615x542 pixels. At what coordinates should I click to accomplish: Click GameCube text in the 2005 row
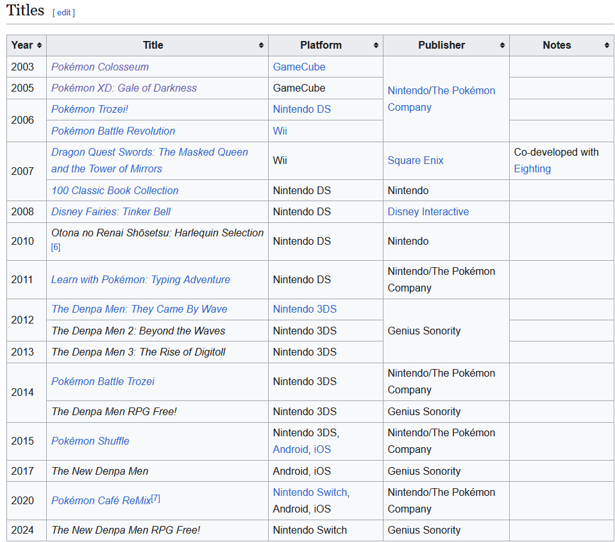[x=299, y=88]
